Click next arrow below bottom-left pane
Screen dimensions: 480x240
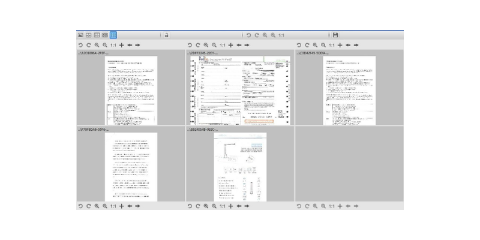click(137, 206)
